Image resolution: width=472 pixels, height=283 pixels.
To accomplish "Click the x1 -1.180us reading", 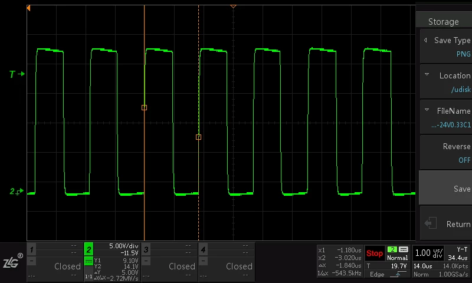I will coord(340,250).
